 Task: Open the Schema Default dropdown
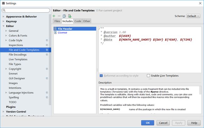(x=193, y=16)
